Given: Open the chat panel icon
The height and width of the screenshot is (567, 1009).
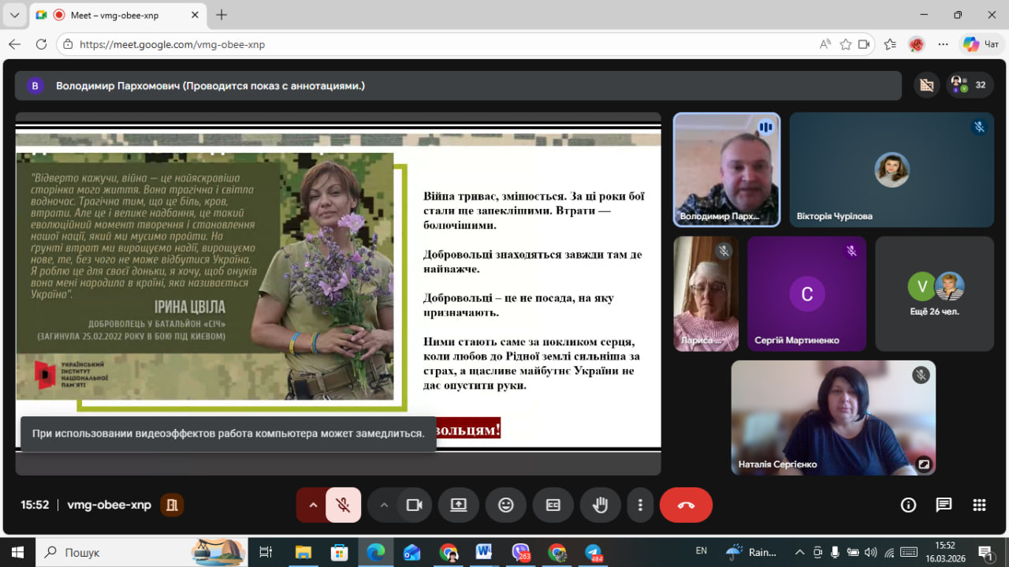Looking at the screenshot, I should click(x=944, y=505).
